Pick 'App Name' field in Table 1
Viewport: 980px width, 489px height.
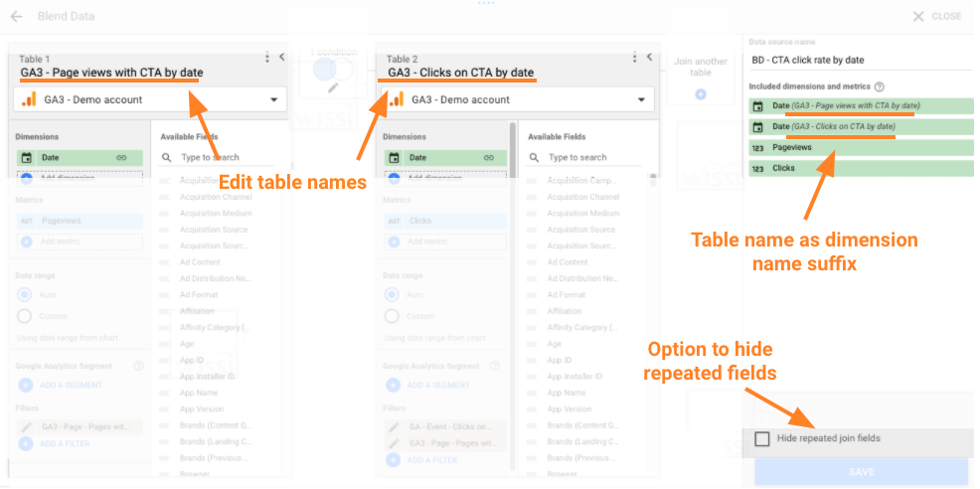(199, 393)
